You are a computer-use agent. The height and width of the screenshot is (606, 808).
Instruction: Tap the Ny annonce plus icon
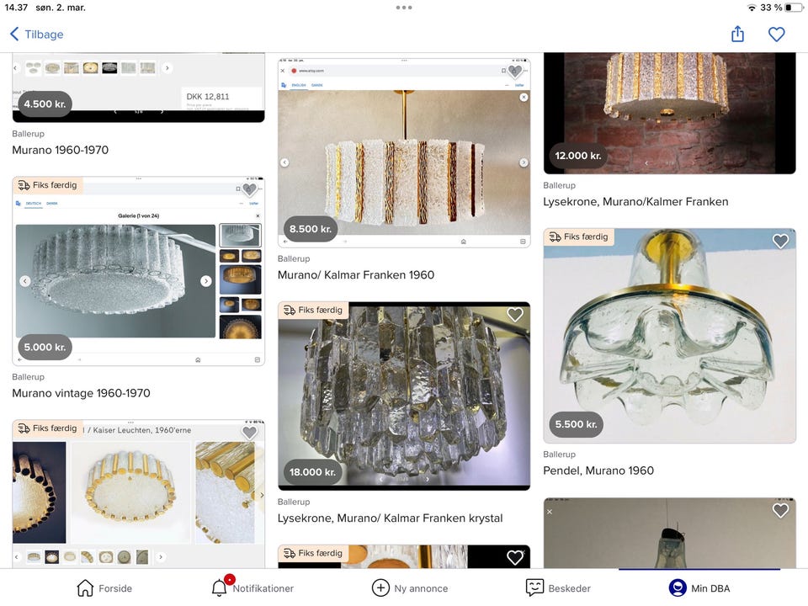[383, 587]
